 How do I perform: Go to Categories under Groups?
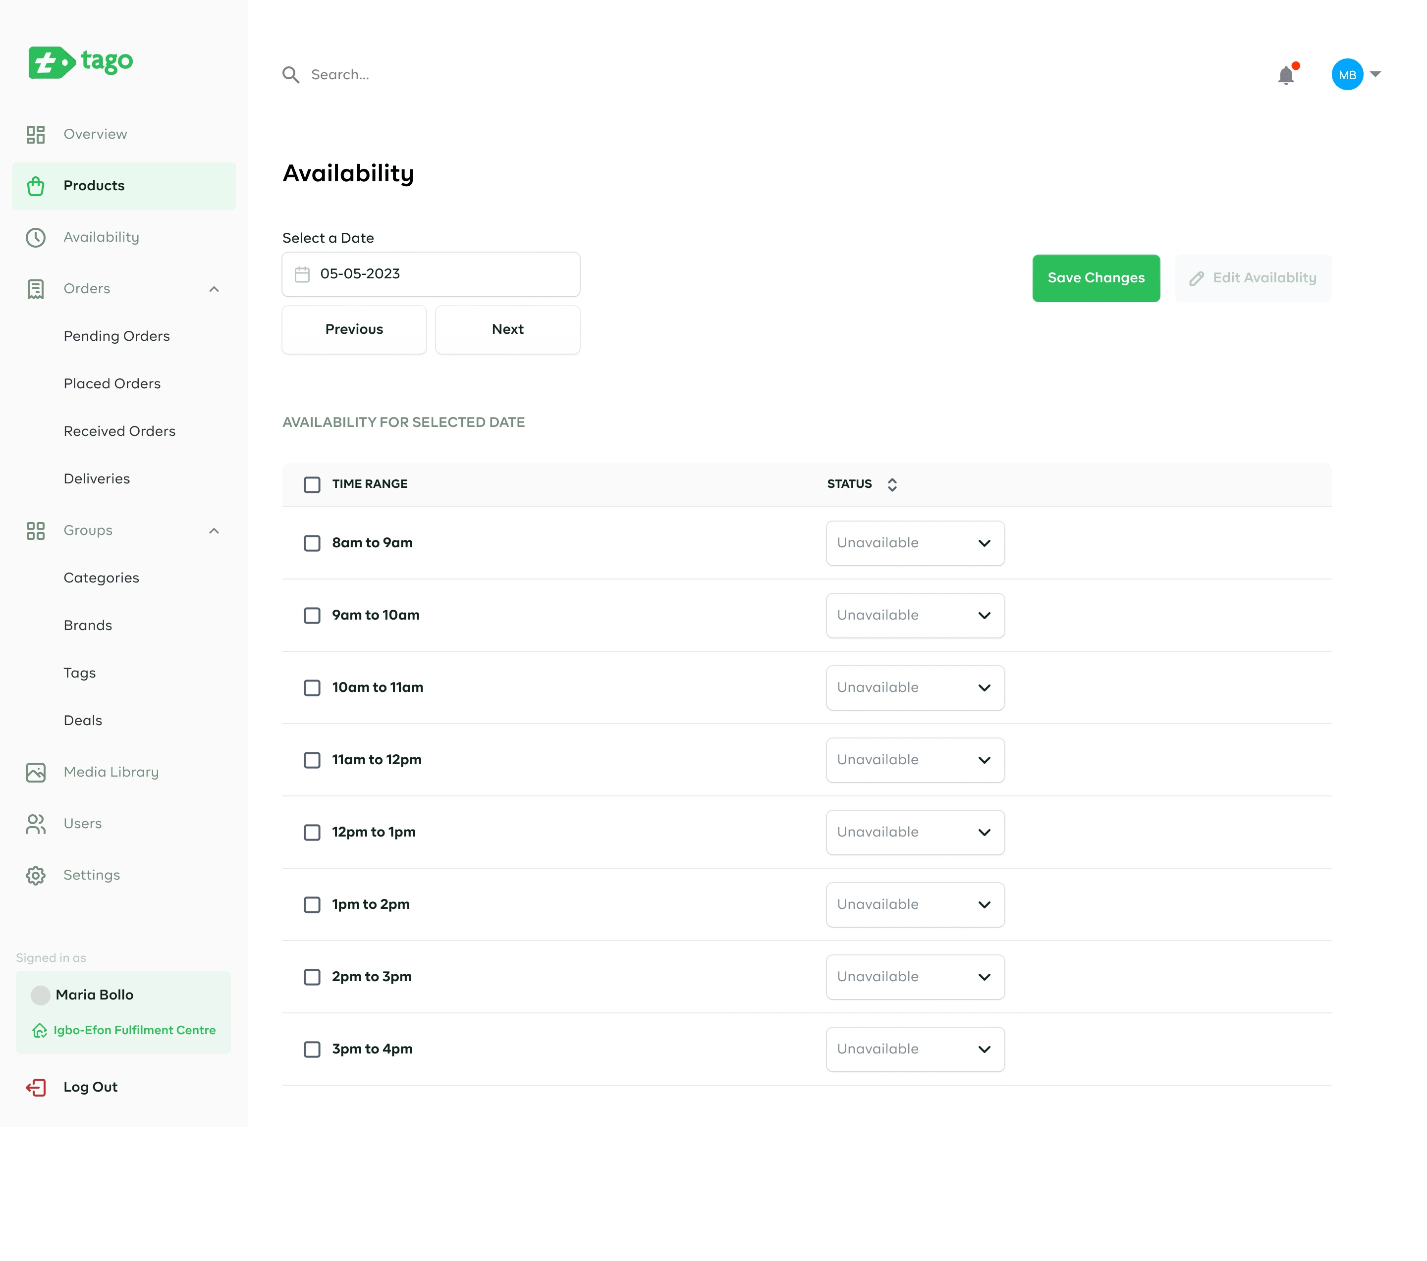[x=101, y=578]
